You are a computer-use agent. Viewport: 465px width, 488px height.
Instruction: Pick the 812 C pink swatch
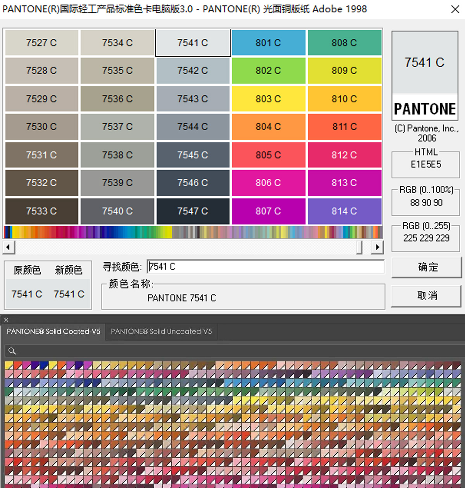pos(344,155)
